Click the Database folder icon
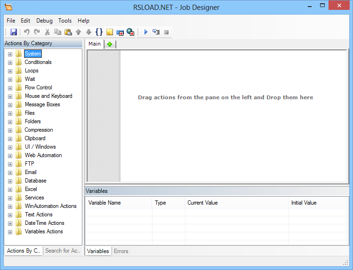353x270 pixels. click(18, 181)
